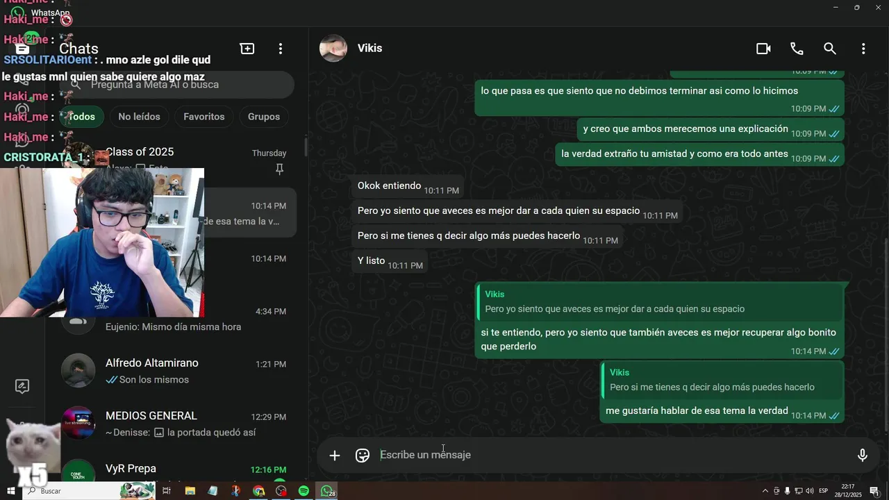Viewport: 889px width, 500px height.
Task: Start a voice call with Vikis
Action: point(797,49)
